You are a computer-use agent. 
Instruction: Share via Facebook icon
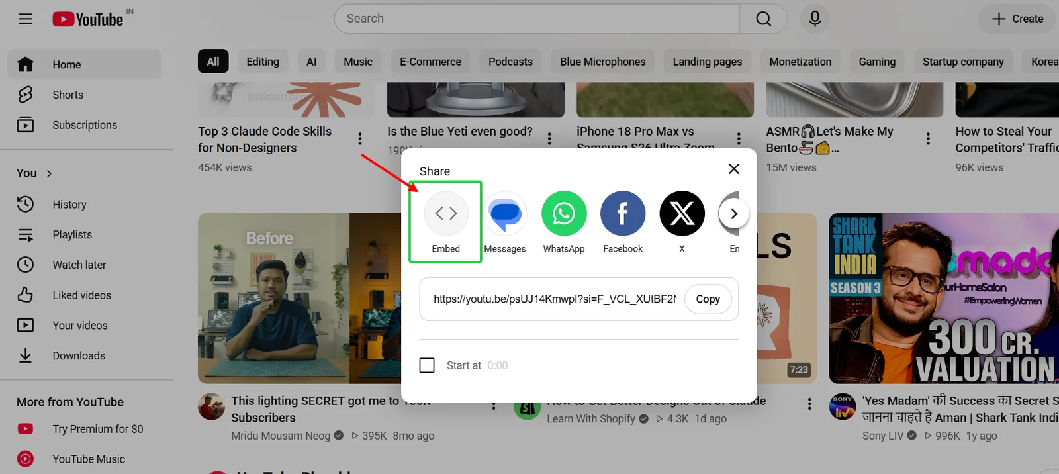(623, 222)
